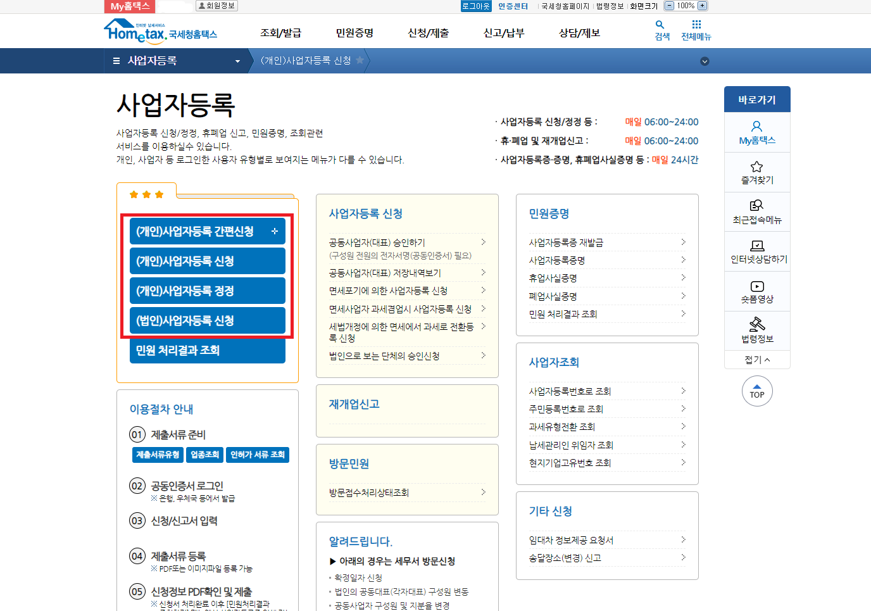
Task: Click the 로그아웃 button
Action: [476, 6]
